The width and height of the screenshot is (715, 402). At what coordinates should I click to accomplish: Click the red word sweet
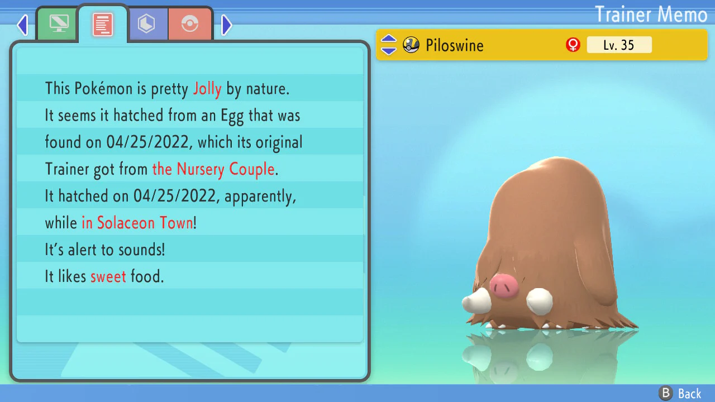tap(108, 276)
